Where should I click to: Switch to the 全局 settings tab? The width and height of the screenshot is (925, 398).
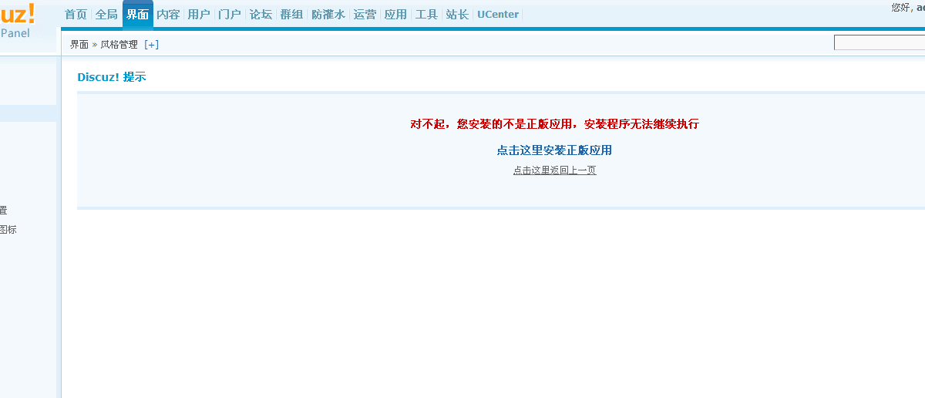tap(106, 15)
